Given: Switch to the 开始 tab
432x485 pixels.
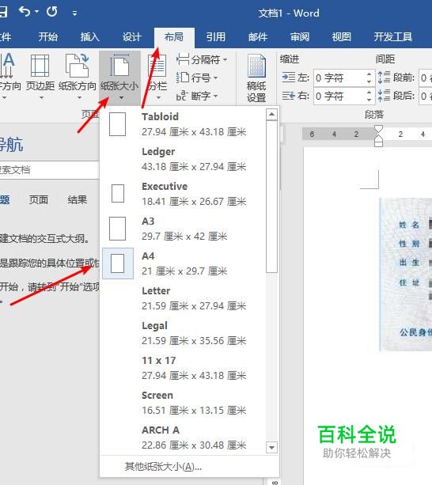Looking at the screenshot, I should pos(48,37).
